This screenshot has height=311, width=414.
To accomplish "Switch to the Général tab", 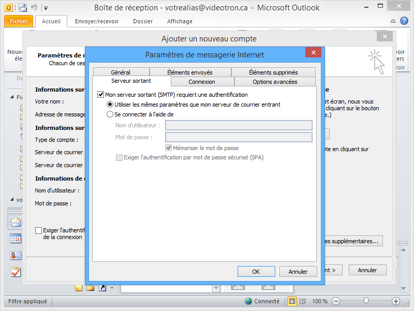I will pos(121,72).
